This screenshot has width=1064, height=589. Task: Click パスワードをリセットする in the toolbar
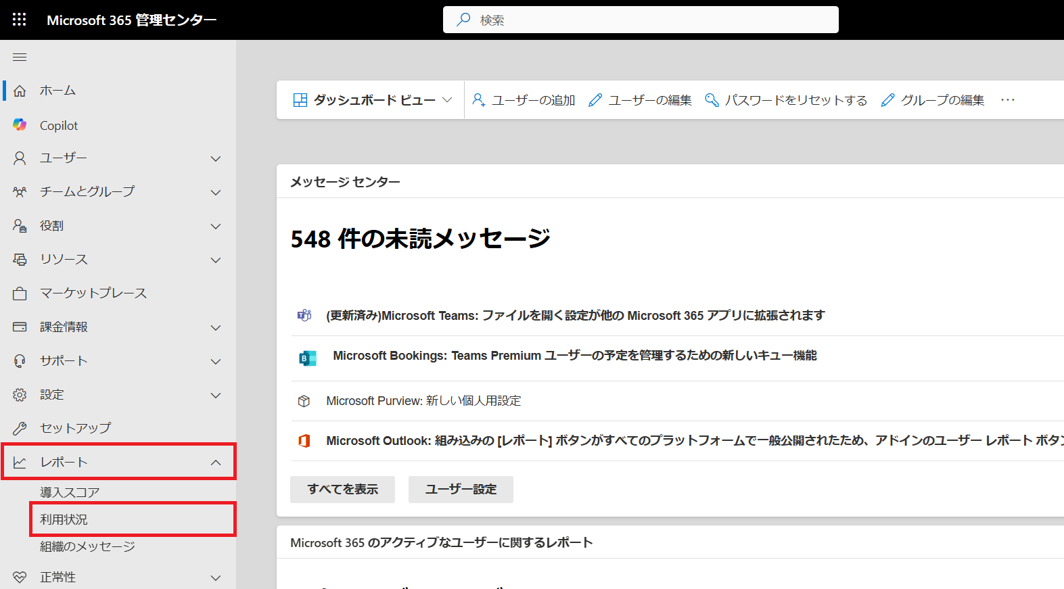[x=786, y=100]
